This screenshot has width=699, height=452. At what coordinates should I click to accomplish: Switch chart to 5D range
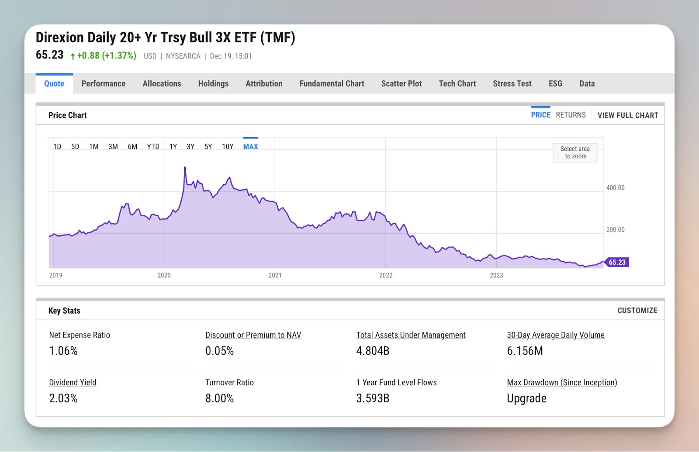(75, 146)
